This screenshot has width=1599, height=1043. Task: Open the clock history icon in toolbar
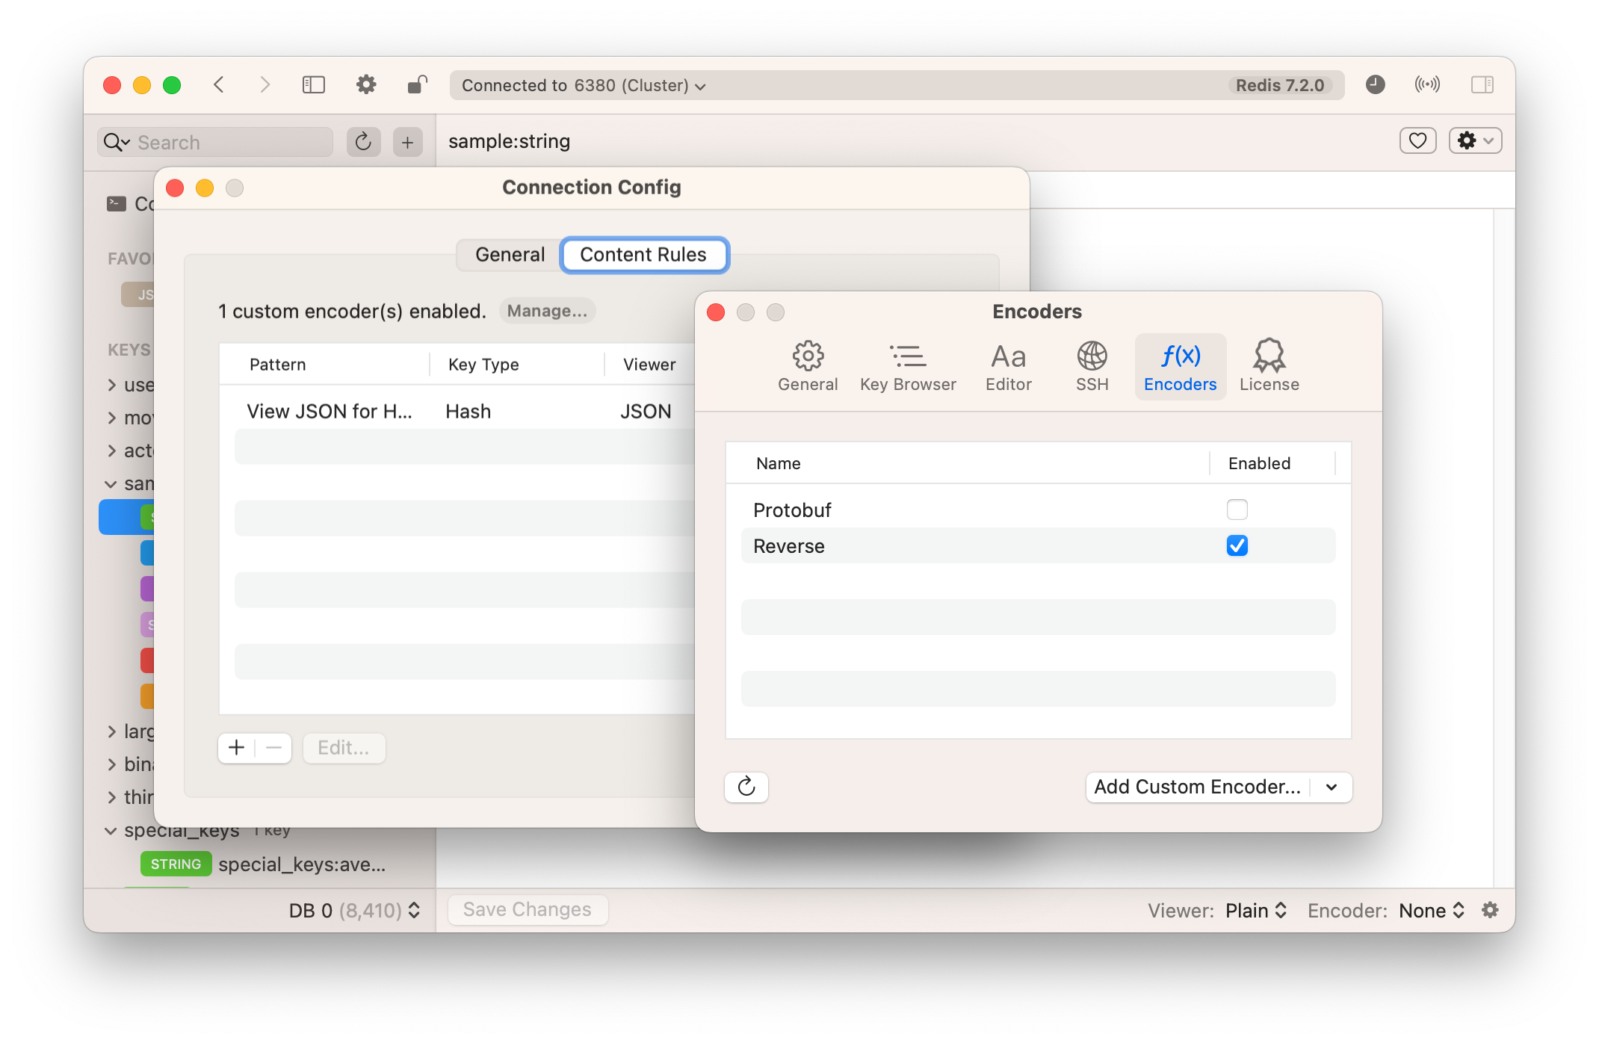click(x=1376, y=85)
